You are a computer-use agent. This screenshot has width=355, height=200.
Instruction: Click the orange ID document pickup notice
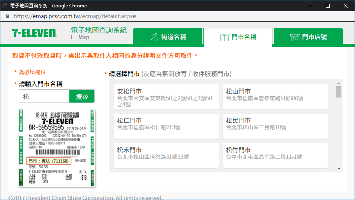[105, 56]
